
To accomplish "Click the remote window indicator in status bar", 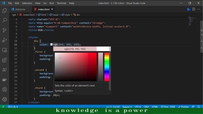I will [x=3, y=107].
